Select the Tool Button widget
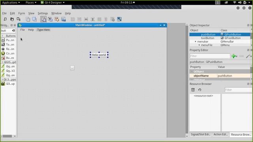The width and height of the screenshot is (253, 142). (x=8, y=45)
